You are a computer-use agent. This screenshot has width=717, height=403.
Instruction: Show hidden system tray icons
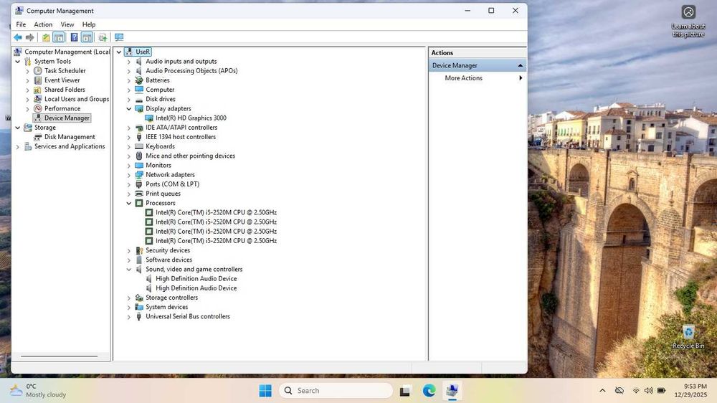[603, 391]
